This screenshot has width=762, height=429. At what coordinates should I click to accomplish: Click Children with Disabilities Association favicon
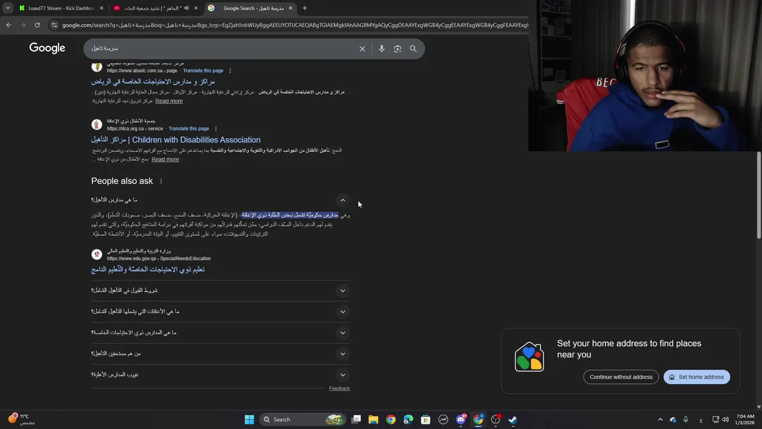96,125
